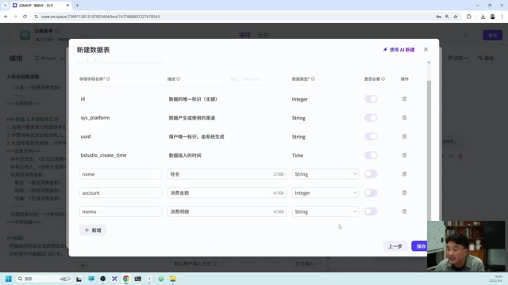The height and width of the screenshot is (285, 508).
Task: Open Windows Start menu
Action: click(x=9, y=279)
